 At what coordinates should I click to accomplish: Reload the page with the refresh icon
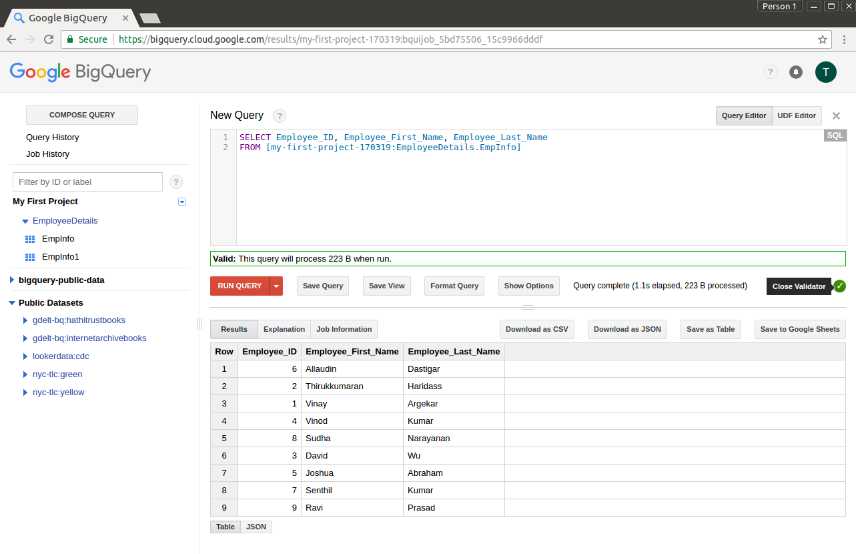pyautogui.click(x=49, y=39)
